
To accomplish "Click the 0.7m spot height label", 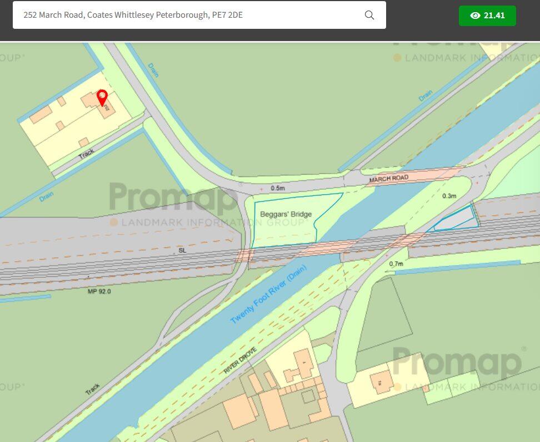I will [396, 263].
